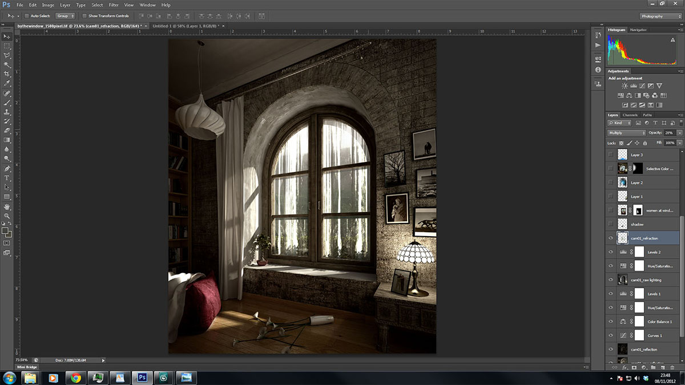
Task: Tick the Show Transform Controls checkbox
Action: click(85, 16)
